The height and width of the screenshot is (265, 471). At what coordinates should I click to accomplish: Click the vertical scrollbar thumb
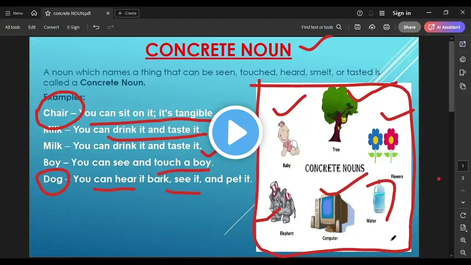tap(452, 77)
